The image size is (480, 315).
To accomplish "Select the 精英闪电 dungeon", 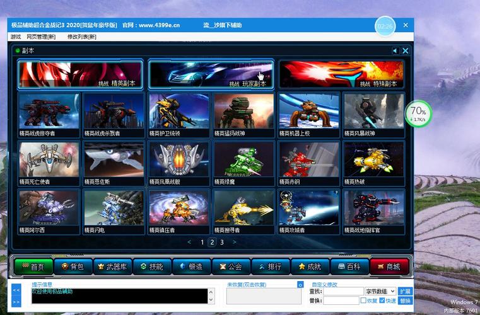I will point(114,212).
